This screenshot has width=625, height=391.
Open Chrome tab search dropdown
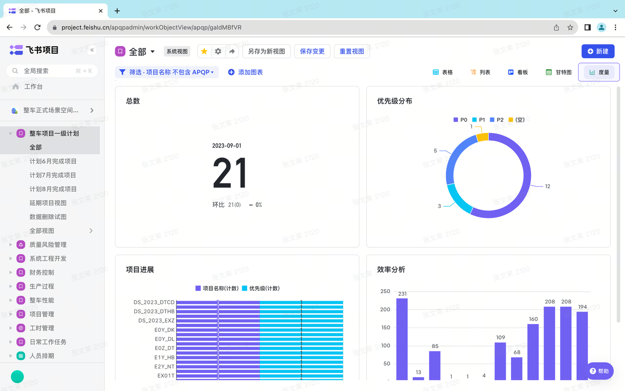[614, 11]
